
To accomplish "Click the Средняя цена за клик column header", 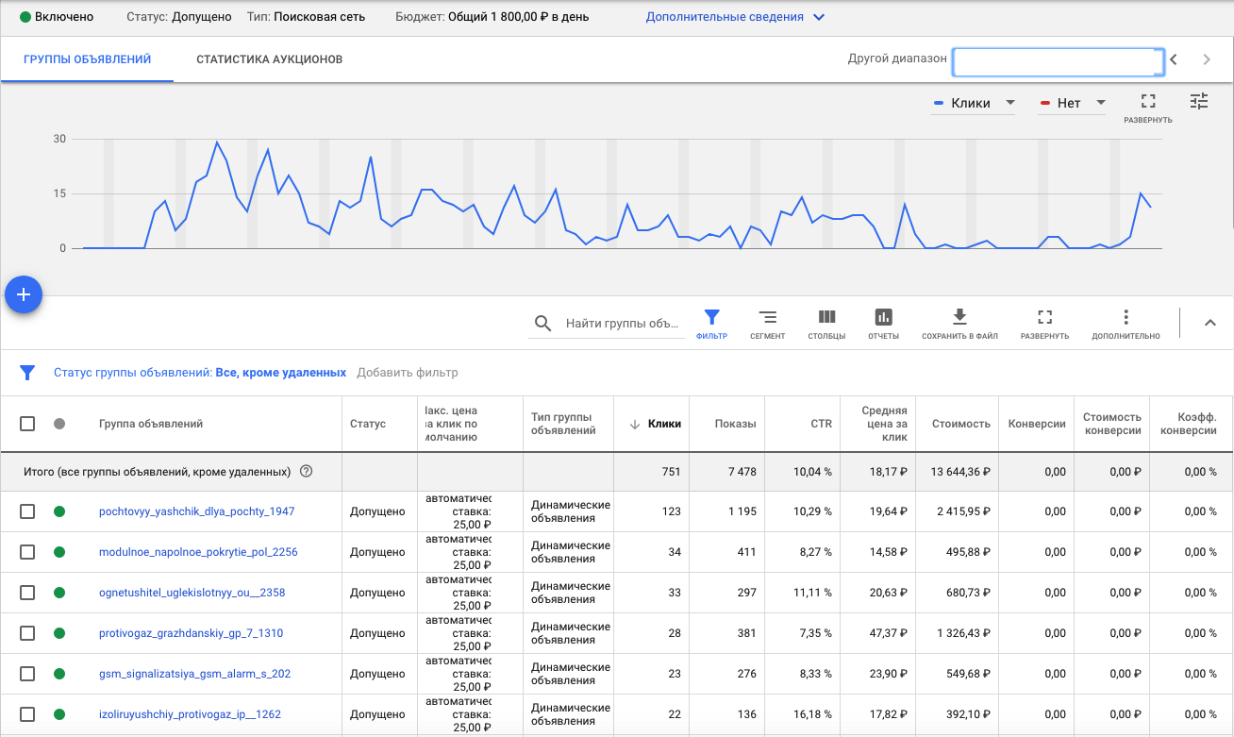I will [884, 424].
